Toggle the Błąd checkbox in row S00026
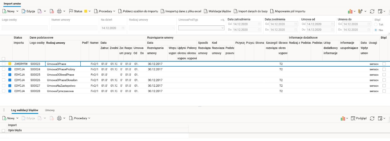Image resolution: width=390 pixels, height=141 pixels. (x=384, y=80)
